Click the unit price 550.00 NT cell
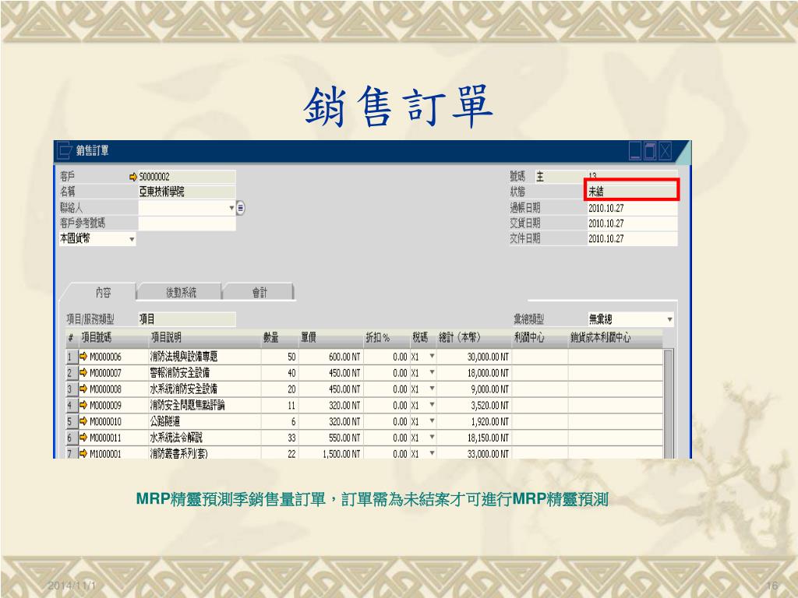The height and width of the screenshot is (598, 798). click(330, 438)
